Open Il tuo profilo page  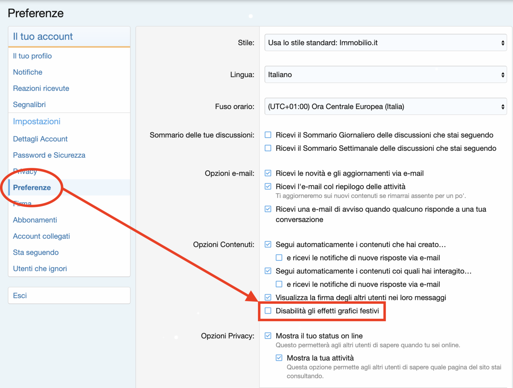pos(32,56)
